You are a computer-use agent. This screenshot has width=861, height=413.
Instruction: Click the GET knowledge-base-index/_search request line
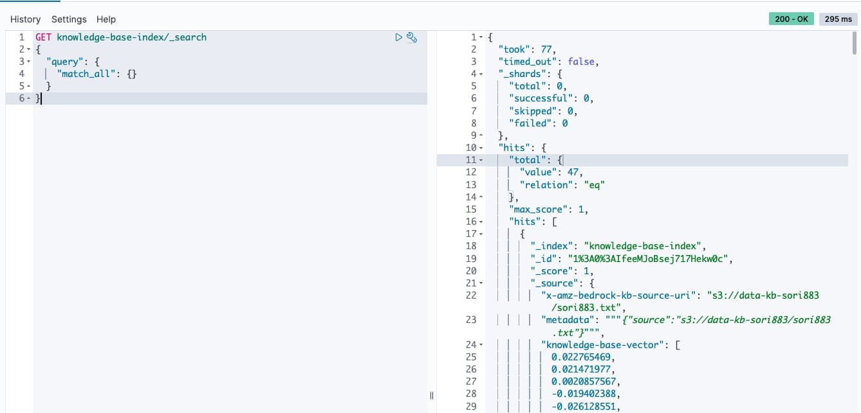121,37
